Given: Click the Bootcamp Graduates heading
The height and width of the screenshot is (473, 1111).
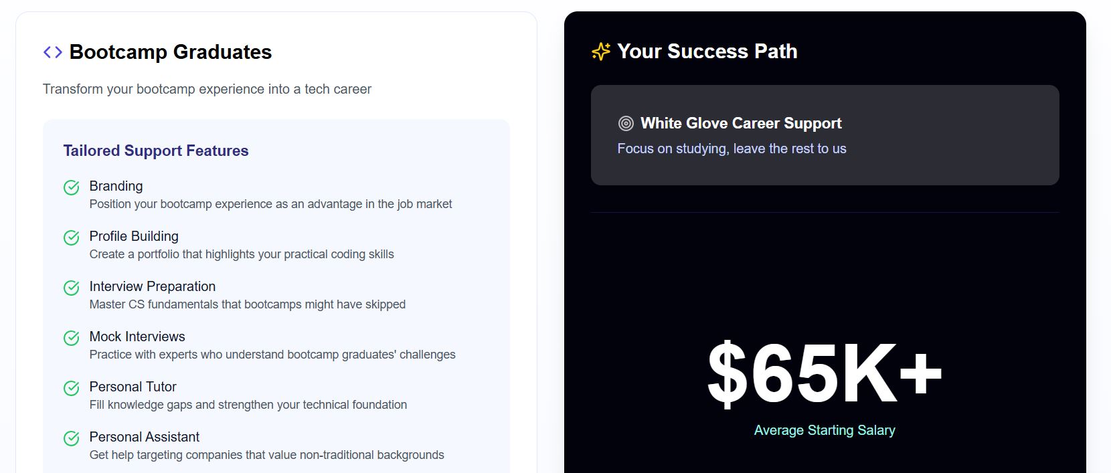Looking at the screenshot, I should 171,52.
